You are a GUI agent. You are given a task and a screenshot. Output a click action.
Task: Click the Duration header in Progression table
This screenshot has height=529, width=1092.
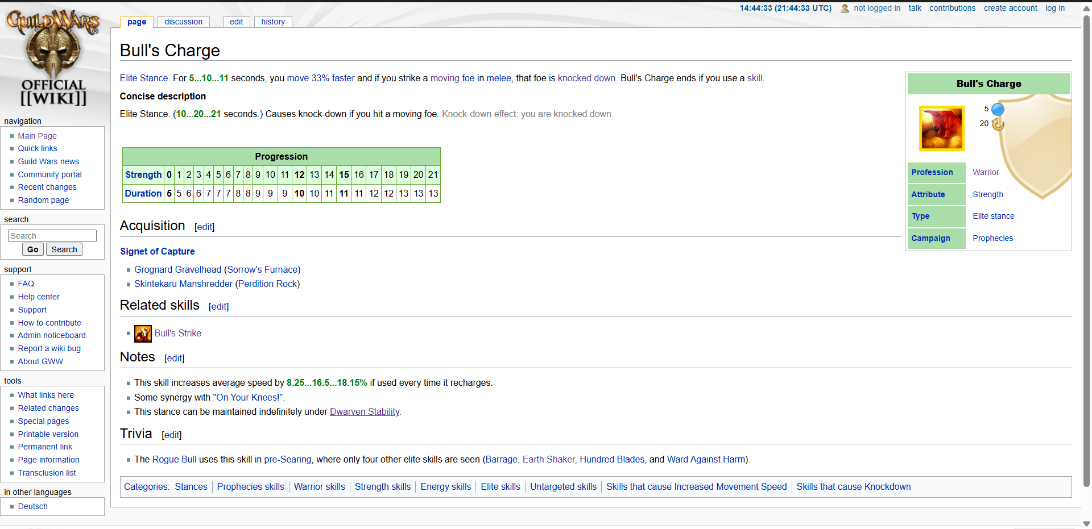(x=143, y=193)
